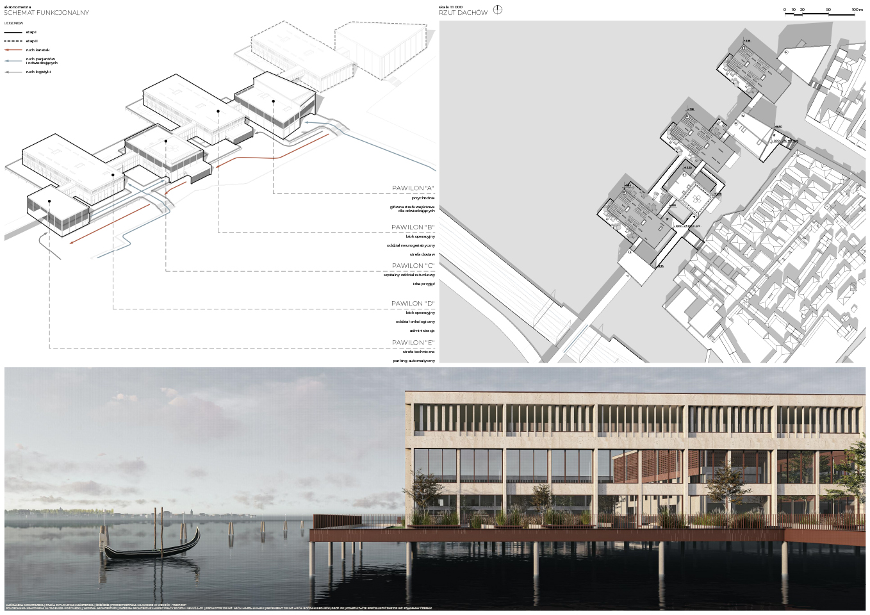Click the red 'ruch karetek' legend arrow

coord(13,50)
